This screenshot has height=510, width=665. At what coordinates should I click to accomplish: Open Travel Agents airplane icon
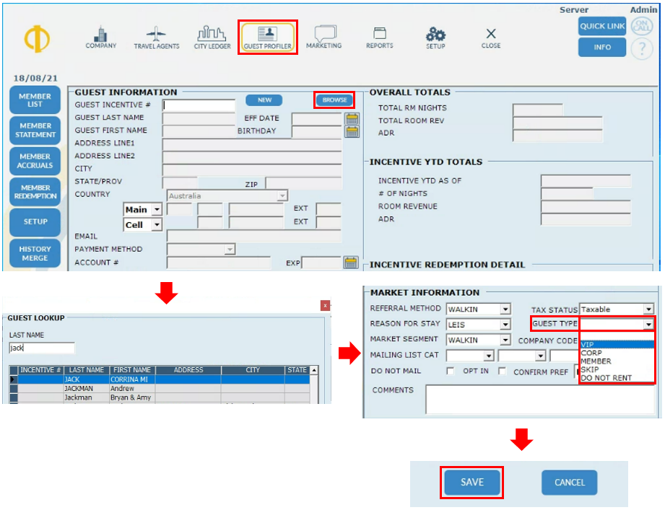click(156, 37)
